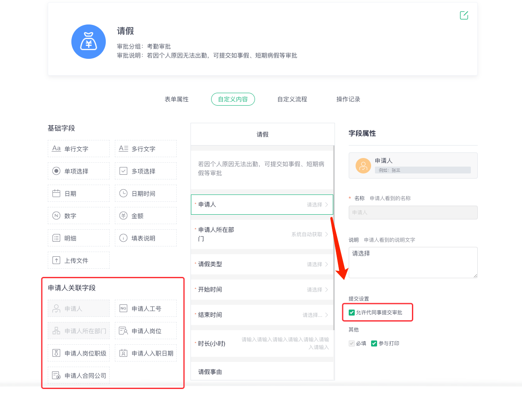Image resolution: width=522 pixels, height=395 pixels.
Task: Toggle the 参与打印 checkbox
Action: tap(374, 343)
